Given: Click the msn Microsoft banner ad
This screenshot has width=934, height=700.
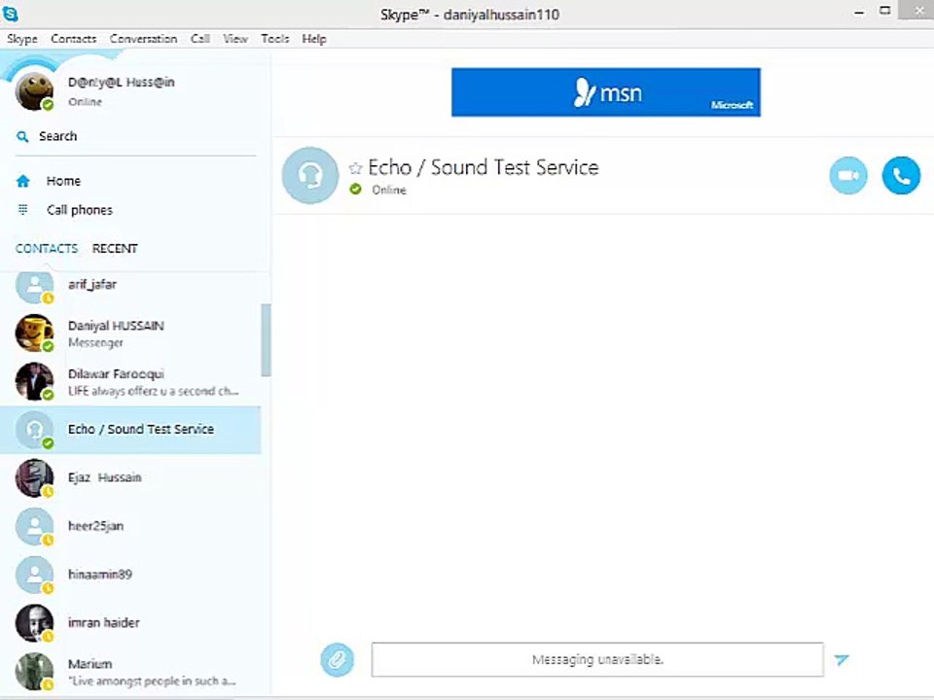Looking at the screenshot, I should (x=606, y=92).
